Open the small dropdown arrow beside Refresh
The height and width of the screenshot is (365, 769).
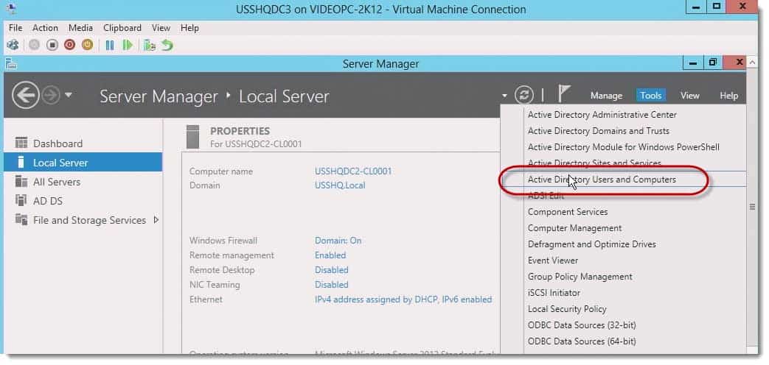click(504, 96)
